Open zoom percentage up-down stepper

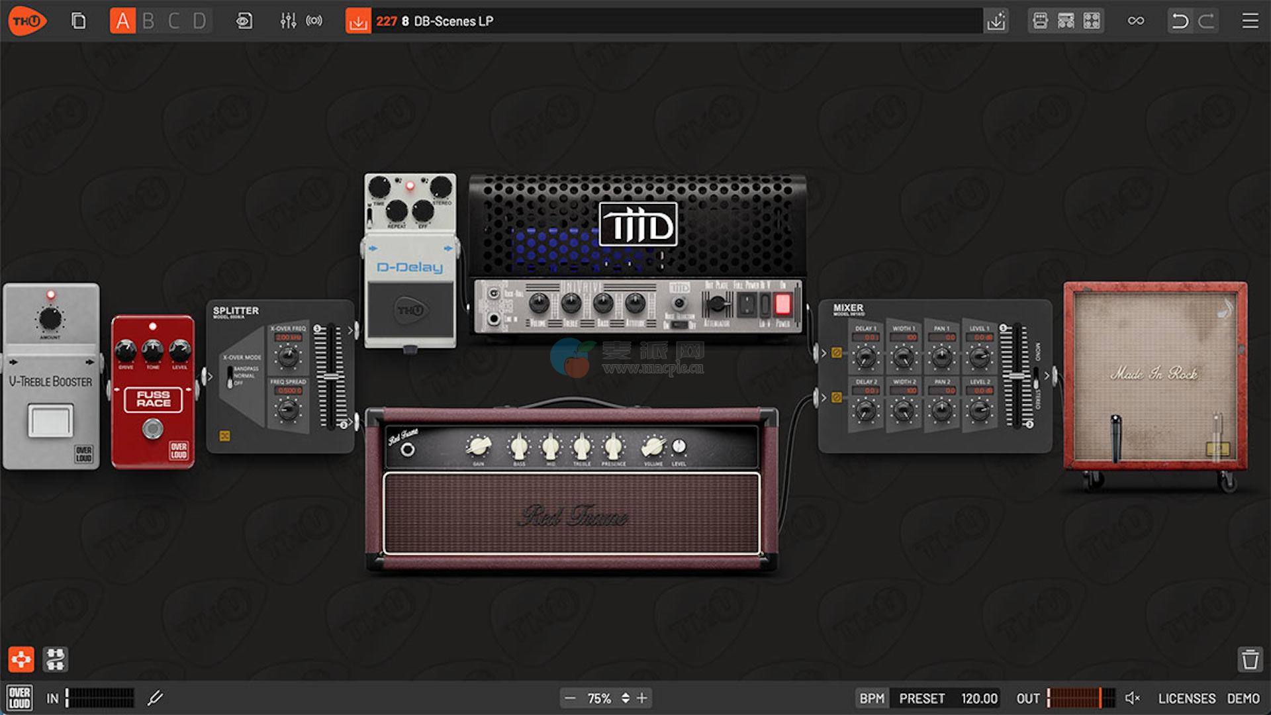tap(625, 698)
